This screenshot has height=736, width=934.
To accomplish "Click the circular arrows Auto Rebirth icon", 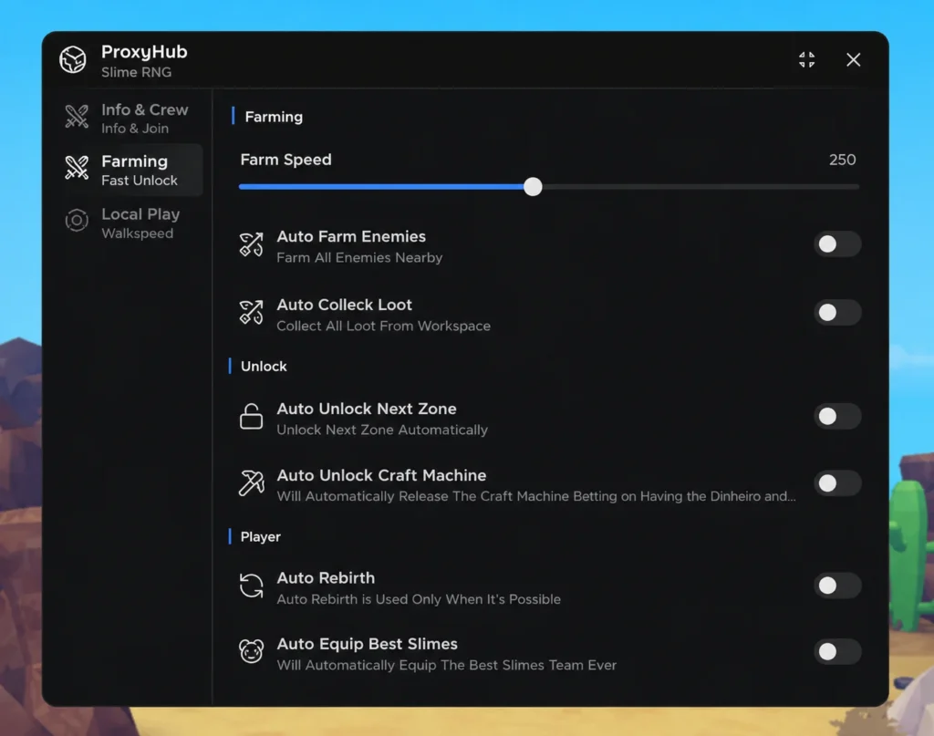I will point(251,586).
